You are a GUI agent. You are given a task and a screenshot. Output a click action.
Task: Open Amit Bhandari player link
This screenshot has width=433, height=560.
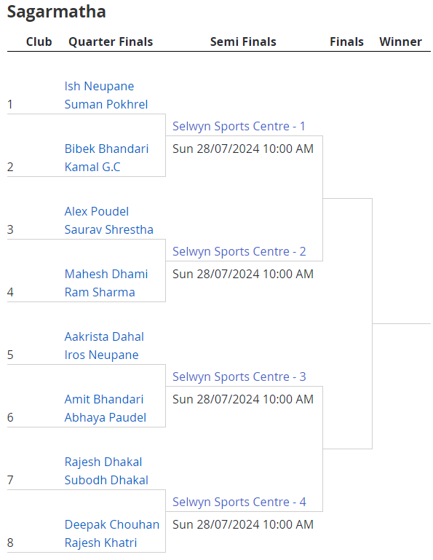pyautogui.click(x=104, y=399)
